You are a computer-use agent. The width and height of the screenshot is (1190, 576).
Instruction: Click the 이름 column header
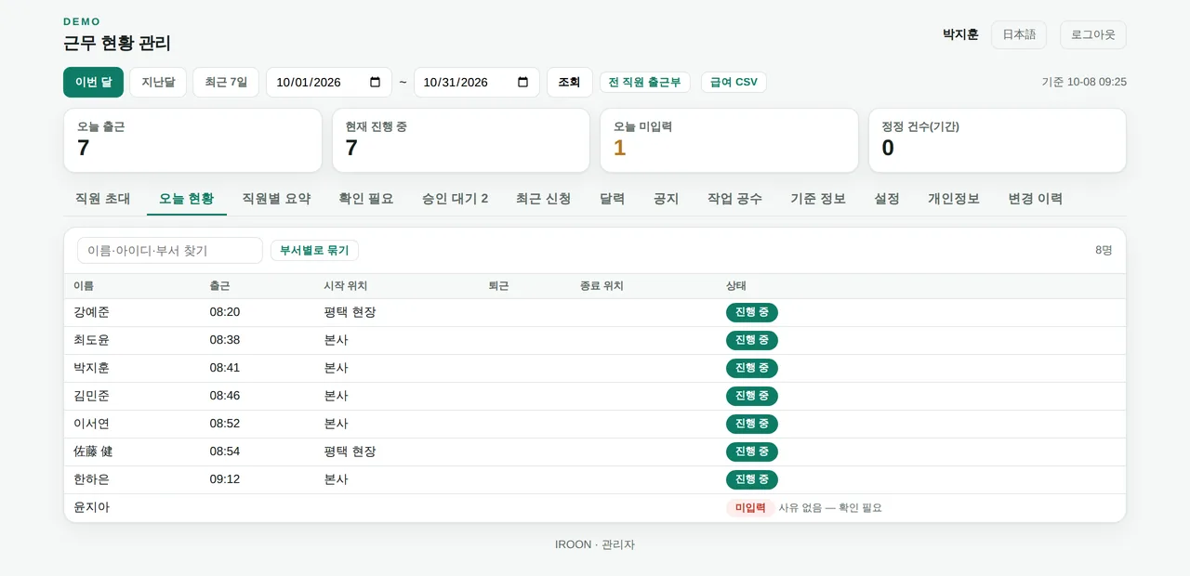point(84,286)
